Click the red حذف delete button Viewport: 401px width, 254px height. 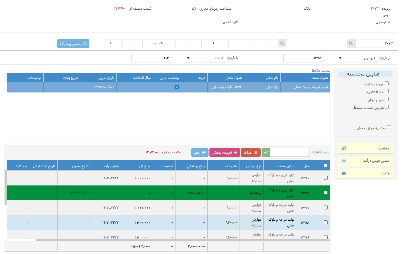pyautogui.click(x=251, y=152)
